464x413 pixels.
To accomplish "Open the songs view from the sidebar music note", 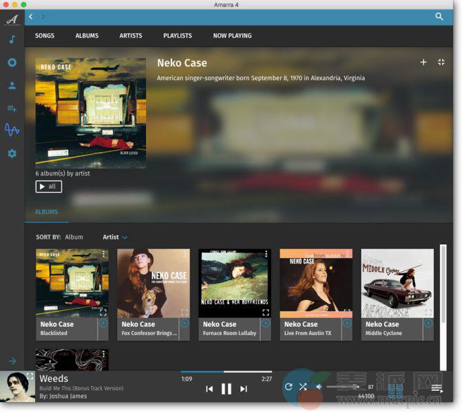I will pyautogui.click(x=12, y=40).
